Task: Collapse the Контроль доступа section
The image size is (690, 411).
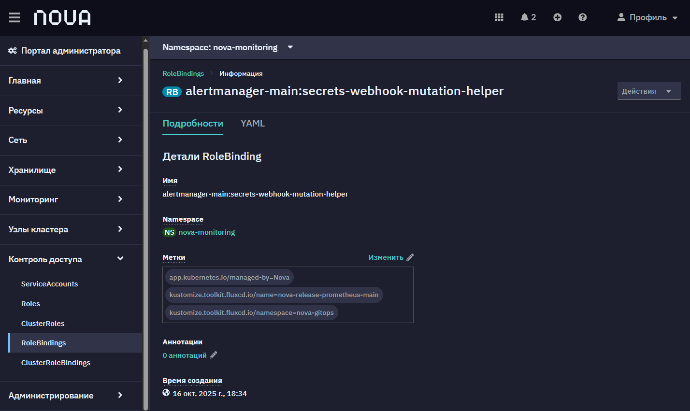Action: (x=71, y=259)
